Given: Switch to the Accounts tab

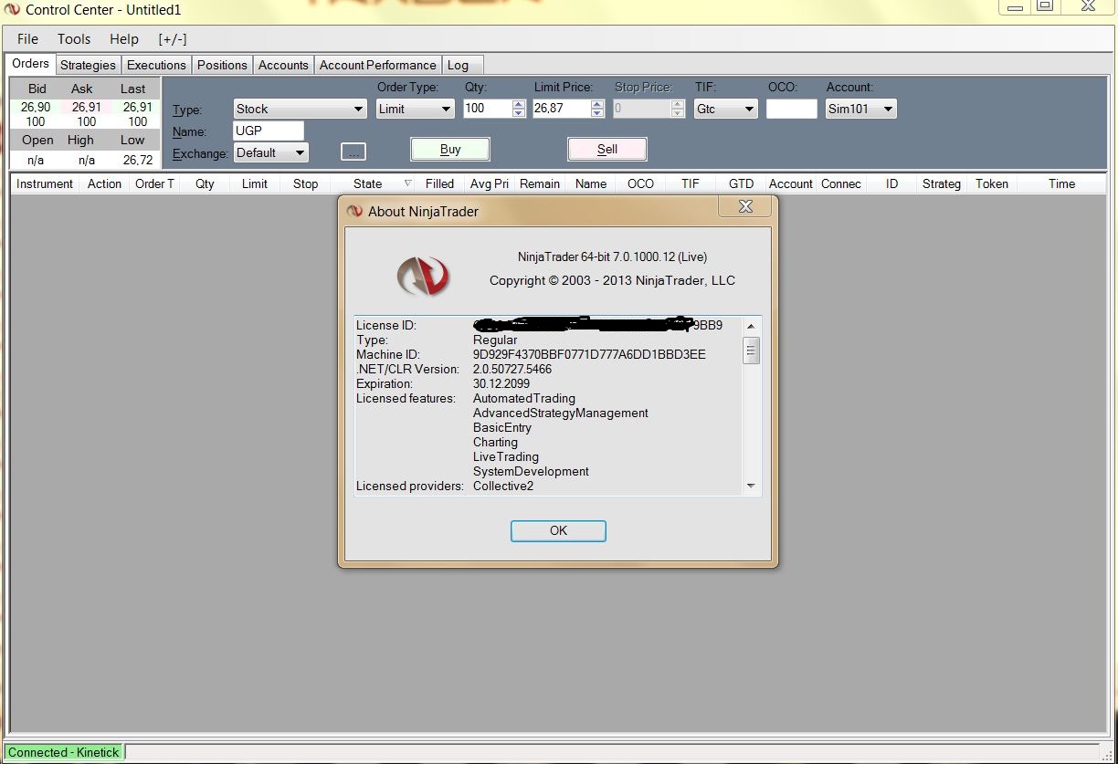Looking at the screenshot, I should pos(283,65).
